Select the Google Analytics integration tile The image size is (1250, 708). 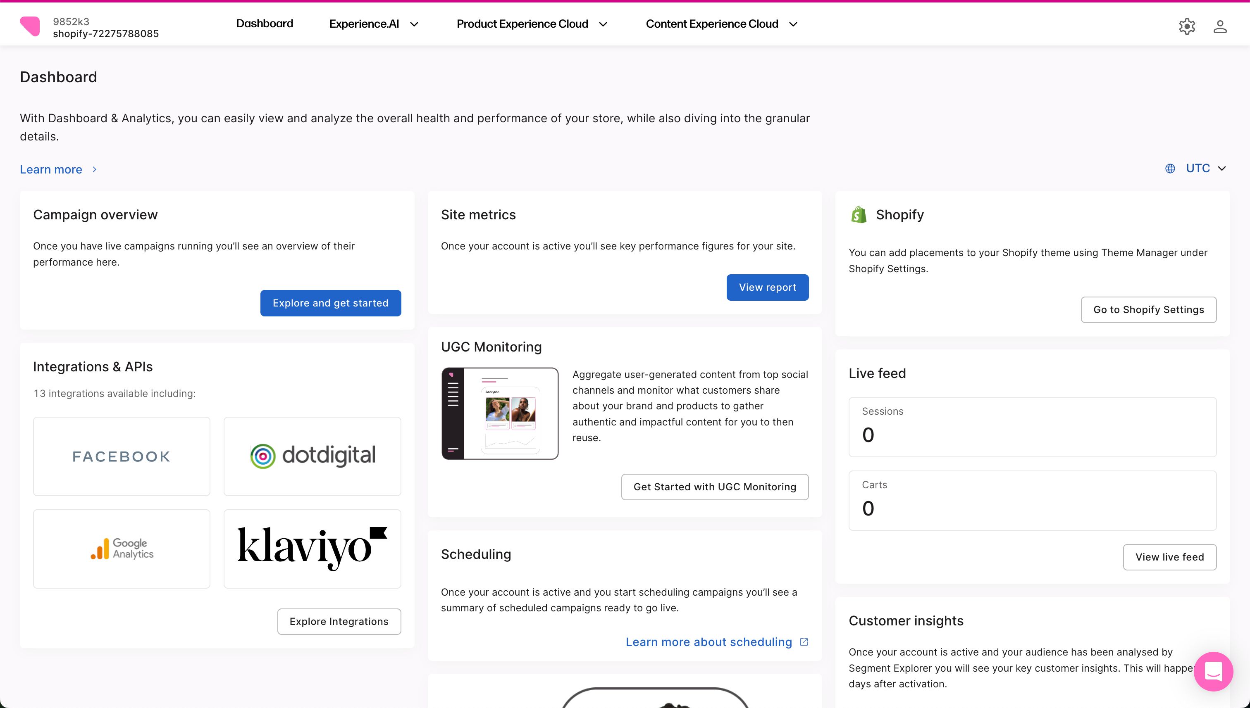point(122,549)
